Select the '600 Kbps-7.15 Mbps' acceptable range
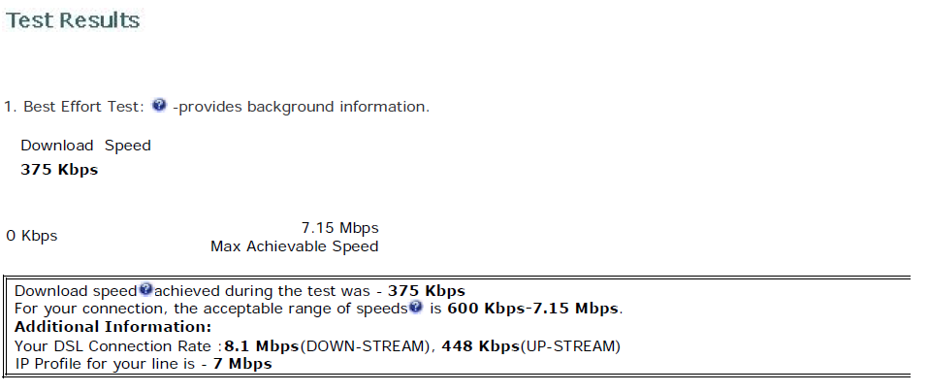The width and height of the screenshot is (929, 392). point(533,309)
